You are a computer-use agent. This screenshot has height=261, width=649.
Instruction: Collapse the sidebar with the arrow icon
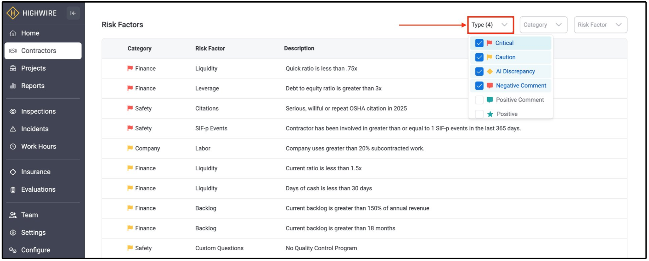[x=73, y=13]
